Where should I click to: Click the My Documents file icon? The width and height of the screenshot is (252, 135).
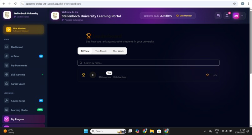(7, 65)
